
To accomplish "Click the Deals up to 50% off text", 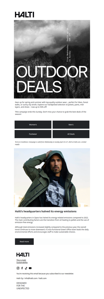I will (x=69, y=35).
